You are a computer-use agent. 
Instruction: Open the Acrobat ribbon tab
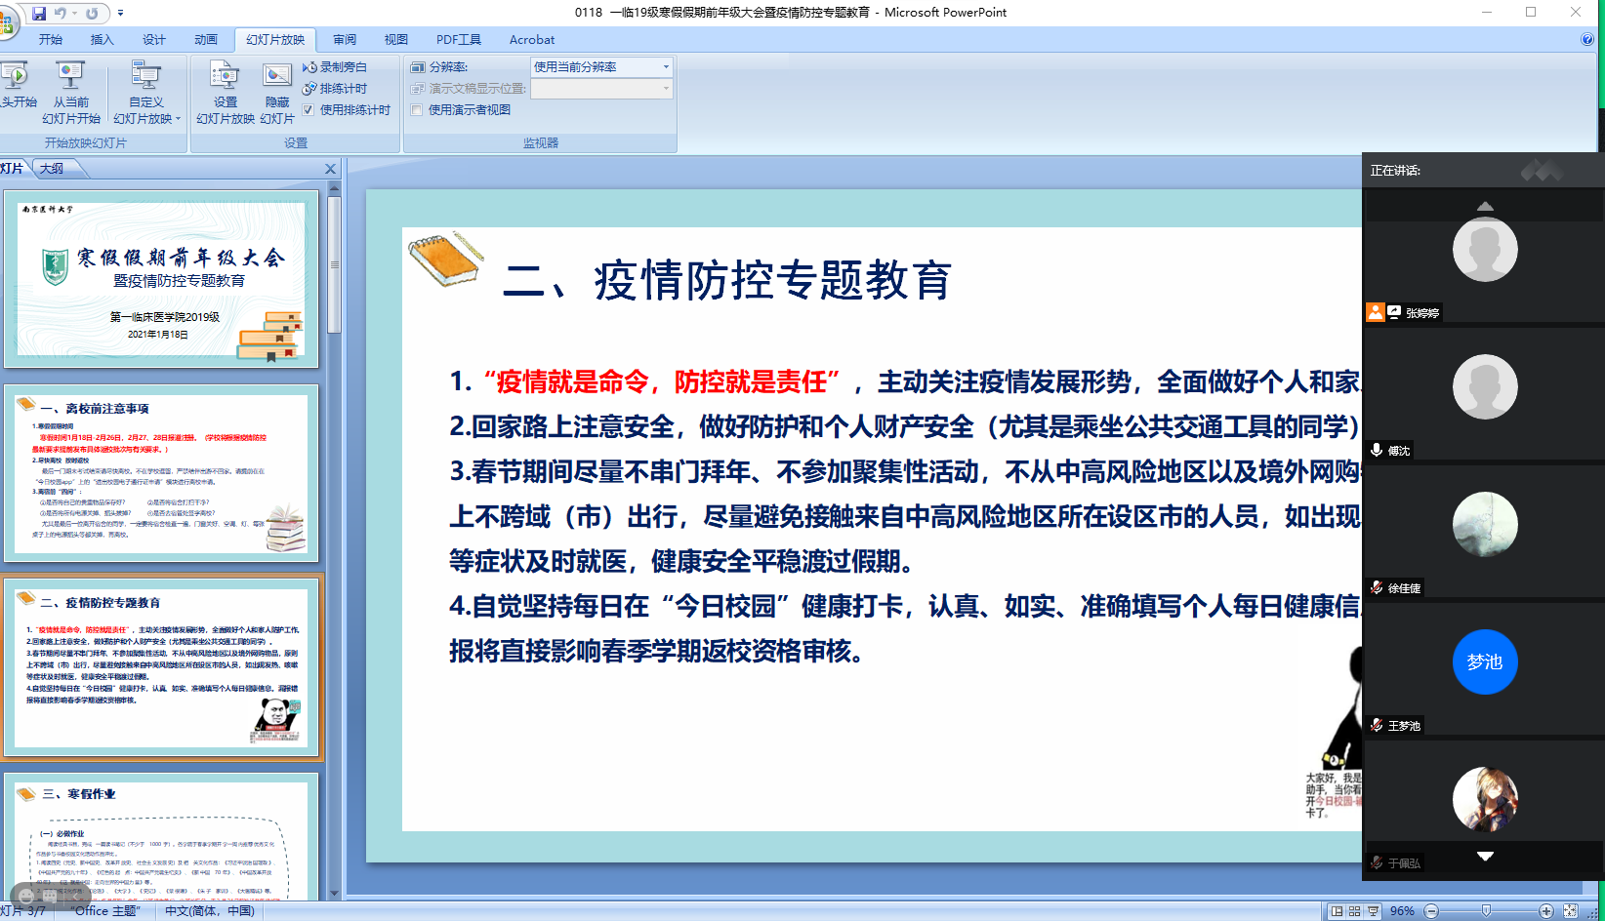(531, 40)
